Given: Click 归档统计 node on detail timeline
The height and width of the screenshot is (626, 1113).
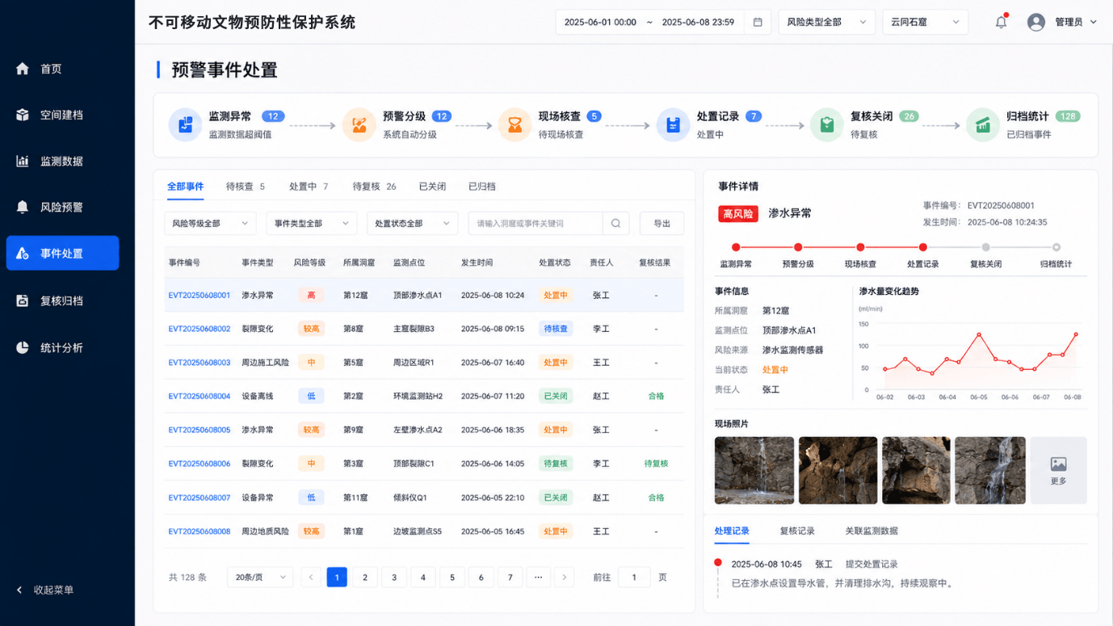Looking at the screenshot, I should click(x=1056, y=247).
